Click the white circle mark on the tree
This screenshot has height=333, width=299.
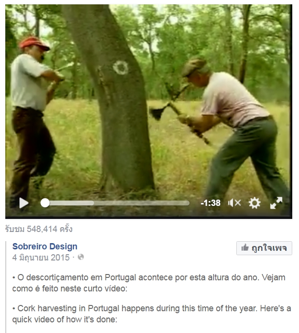tap(121, 68)
